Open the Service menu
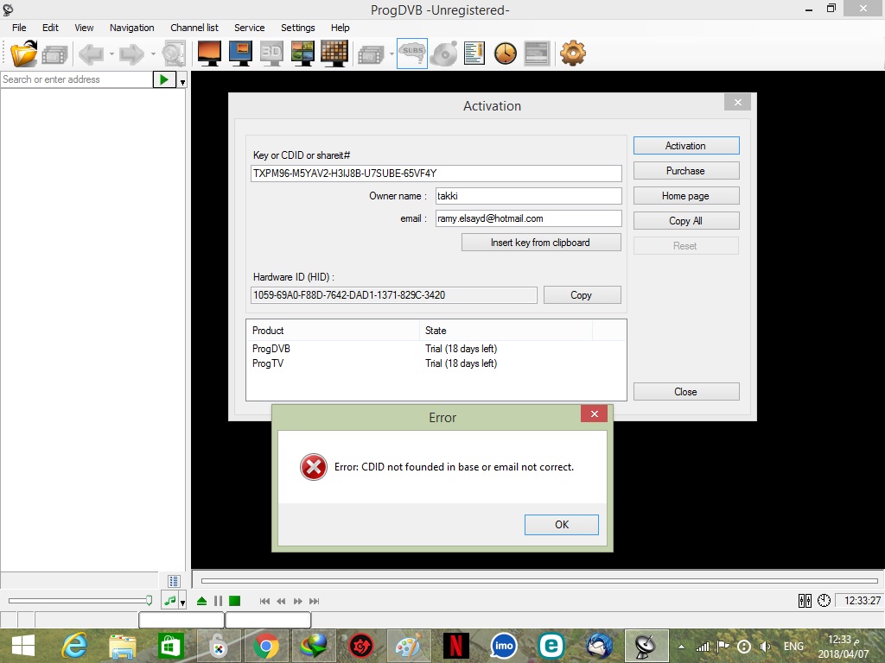Screen dimensions: 885x663 coord(250,28)
